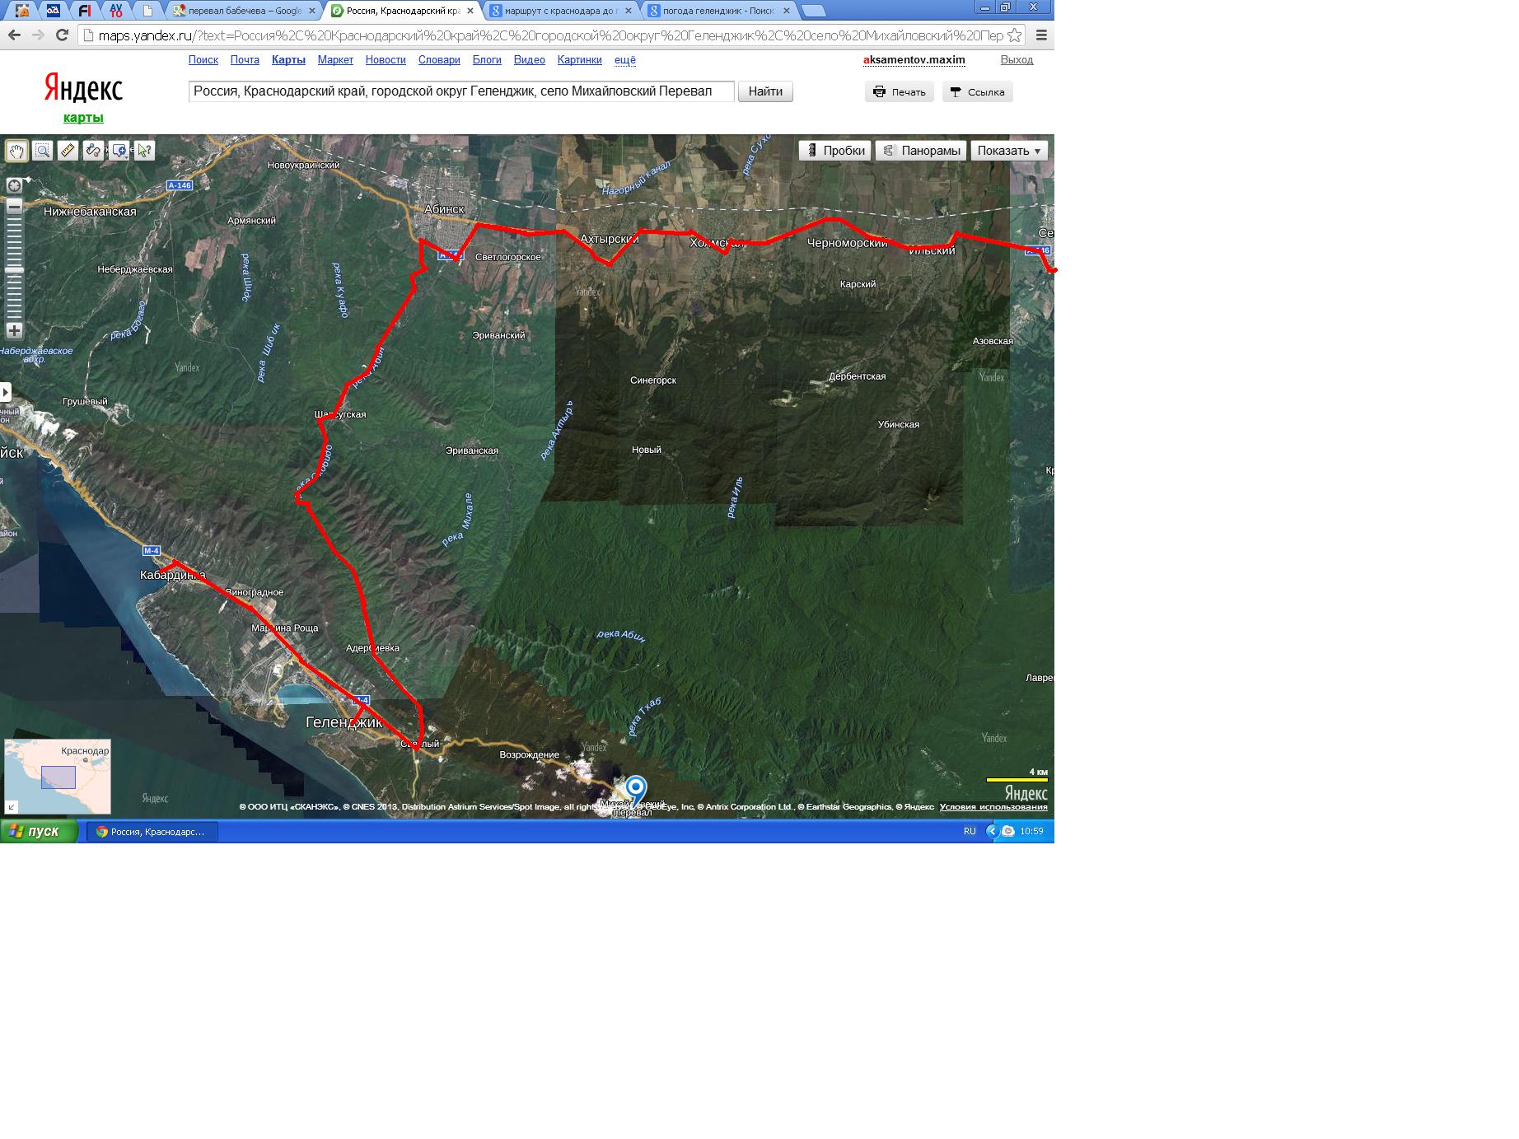Open the Картинки service link
Image resolution: width=1519 pixels, height=1139 pixels.
579,60
